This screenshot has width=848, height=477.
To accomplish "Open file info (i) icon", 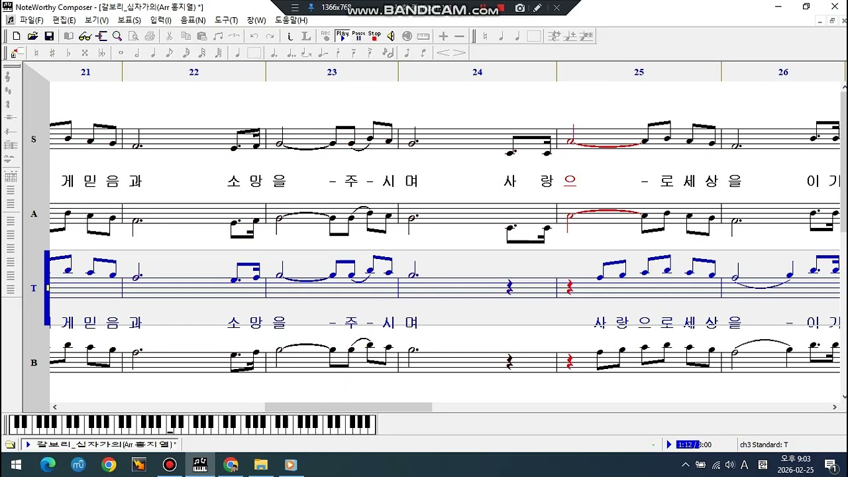I will [x=290, y=36].
